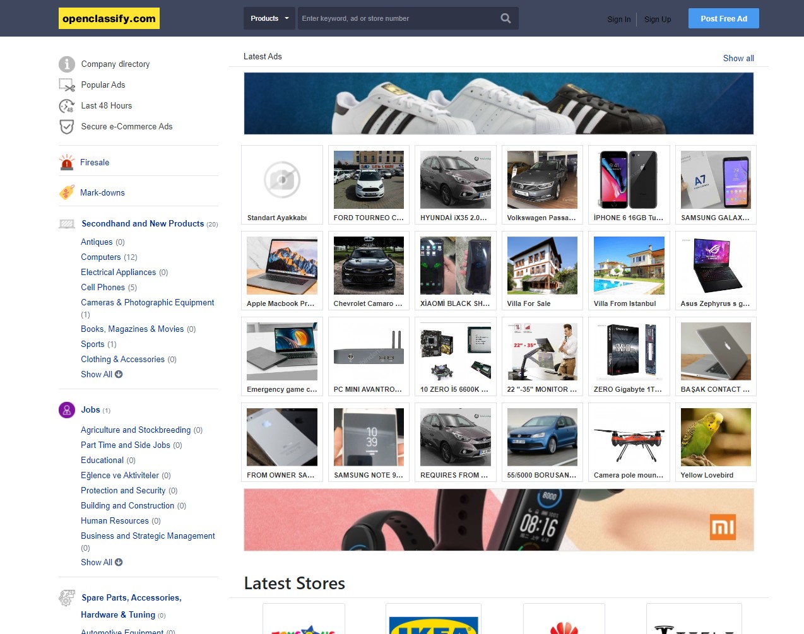
Task: Click the sneakers banner advertisement
Action: 499,103
